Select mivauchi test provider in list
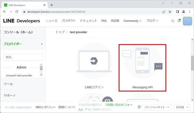The image size is (194, 113). pos(19,76)
